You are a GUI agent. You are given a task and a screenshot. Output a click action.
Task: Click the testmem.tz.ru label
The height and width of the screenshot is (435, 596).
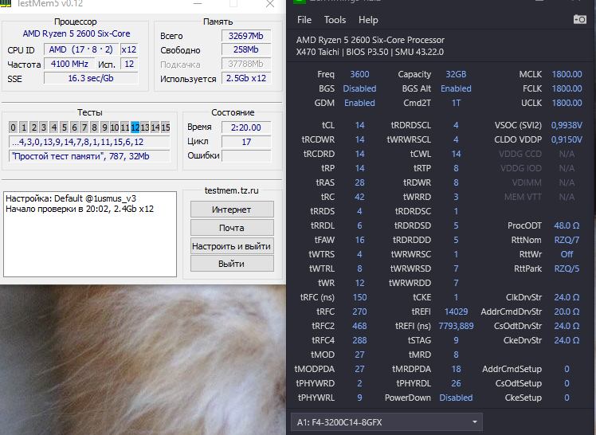click(x=232, y=190)
